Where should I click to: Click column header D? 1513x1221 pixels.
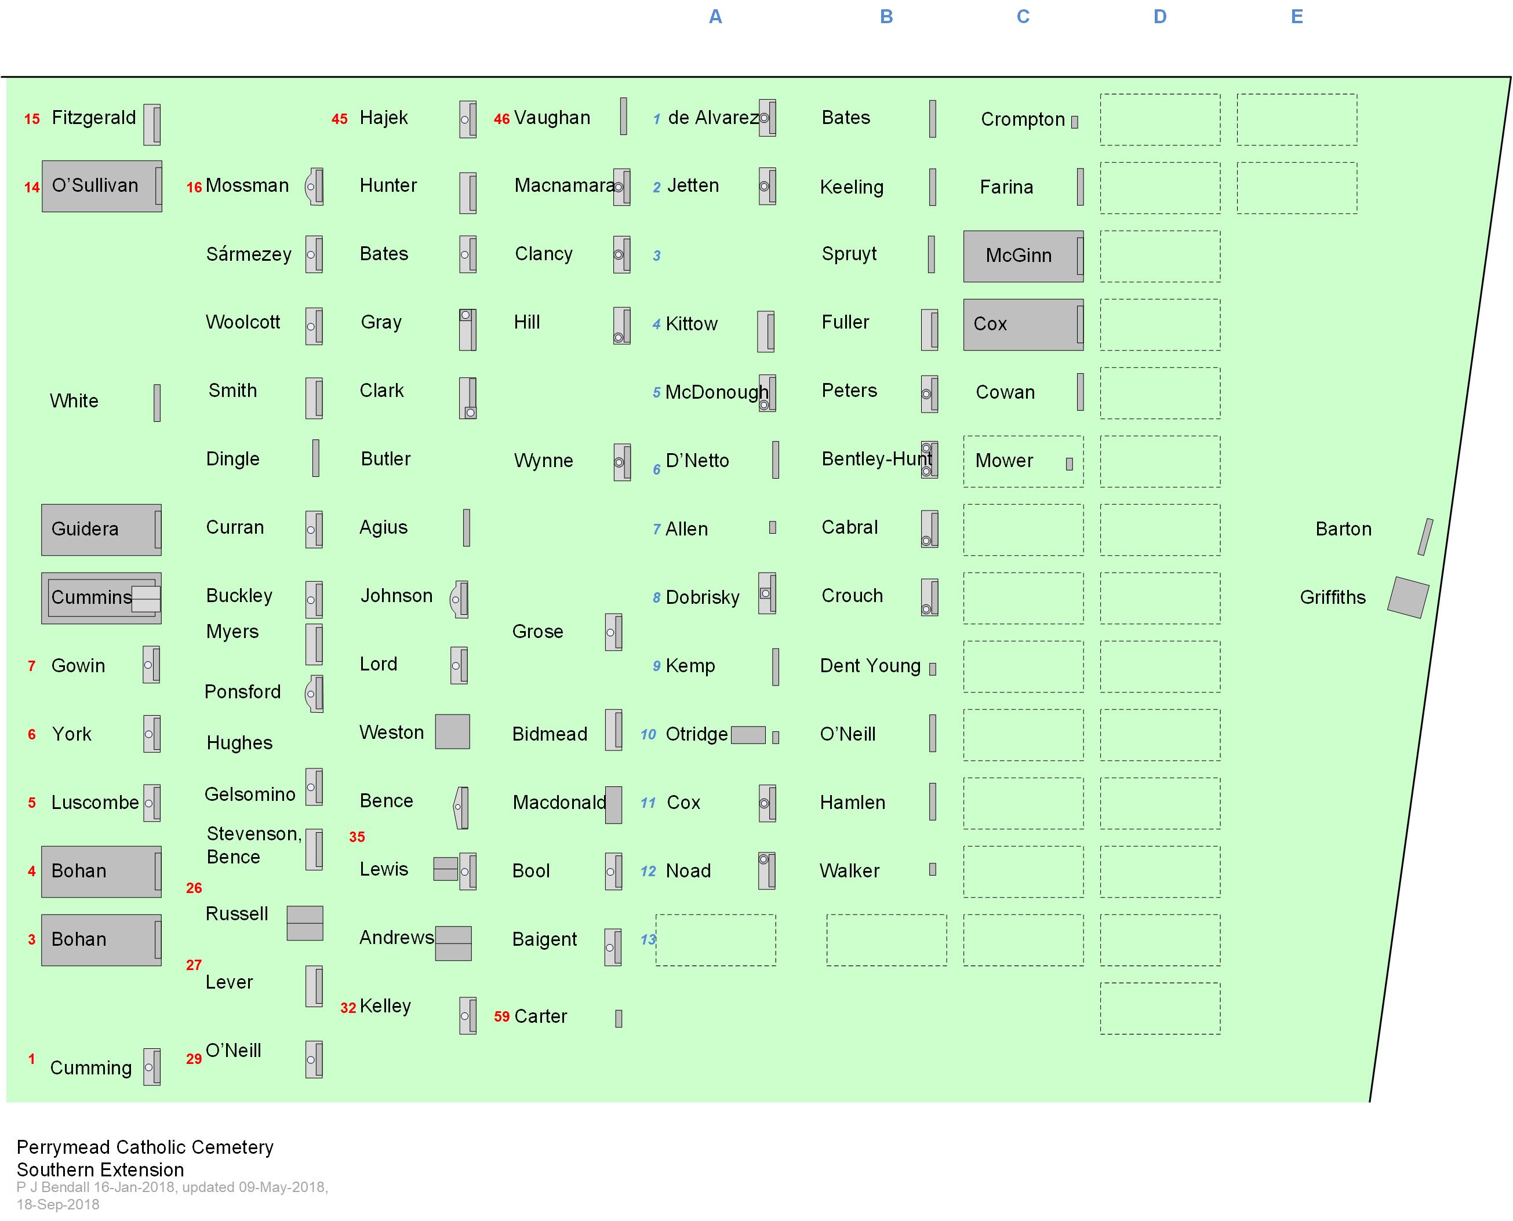[1160, 16]
